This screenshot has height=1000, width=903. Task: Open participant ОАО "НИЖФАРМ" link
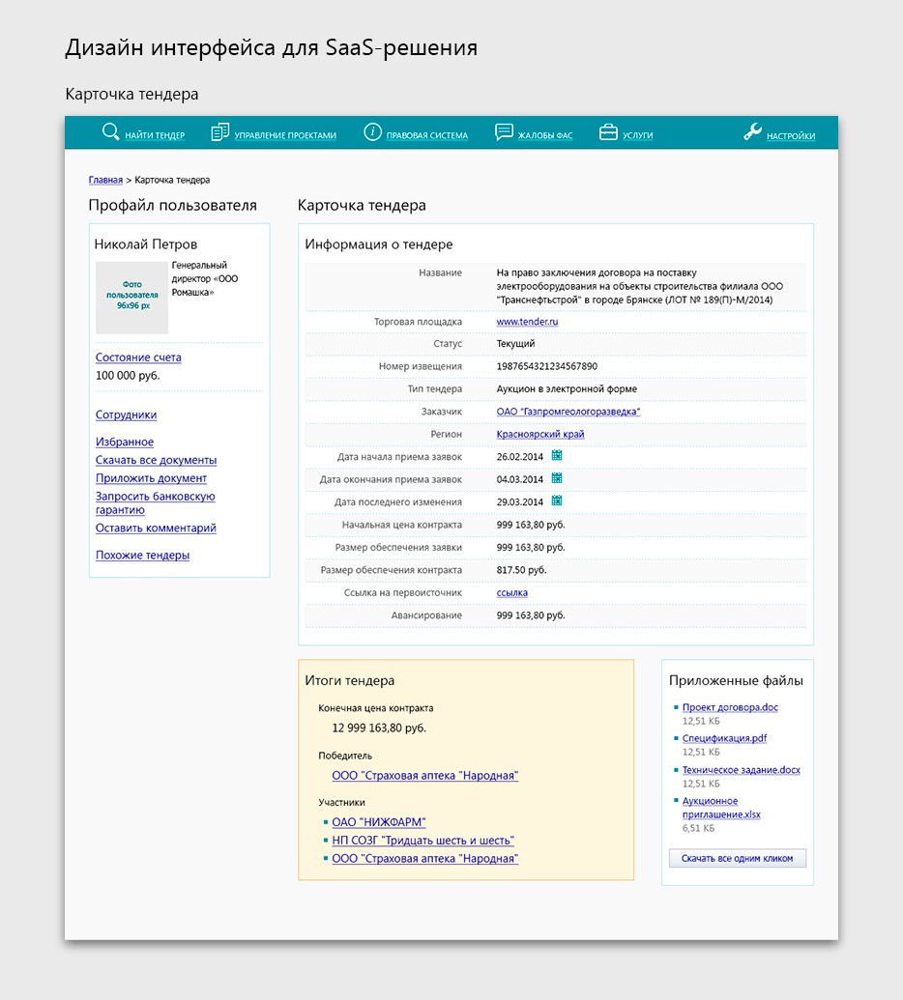click(x=378, y=822)
